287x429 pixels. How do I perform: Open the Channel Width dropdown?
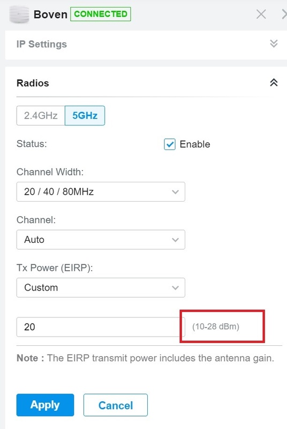point(101,192)
